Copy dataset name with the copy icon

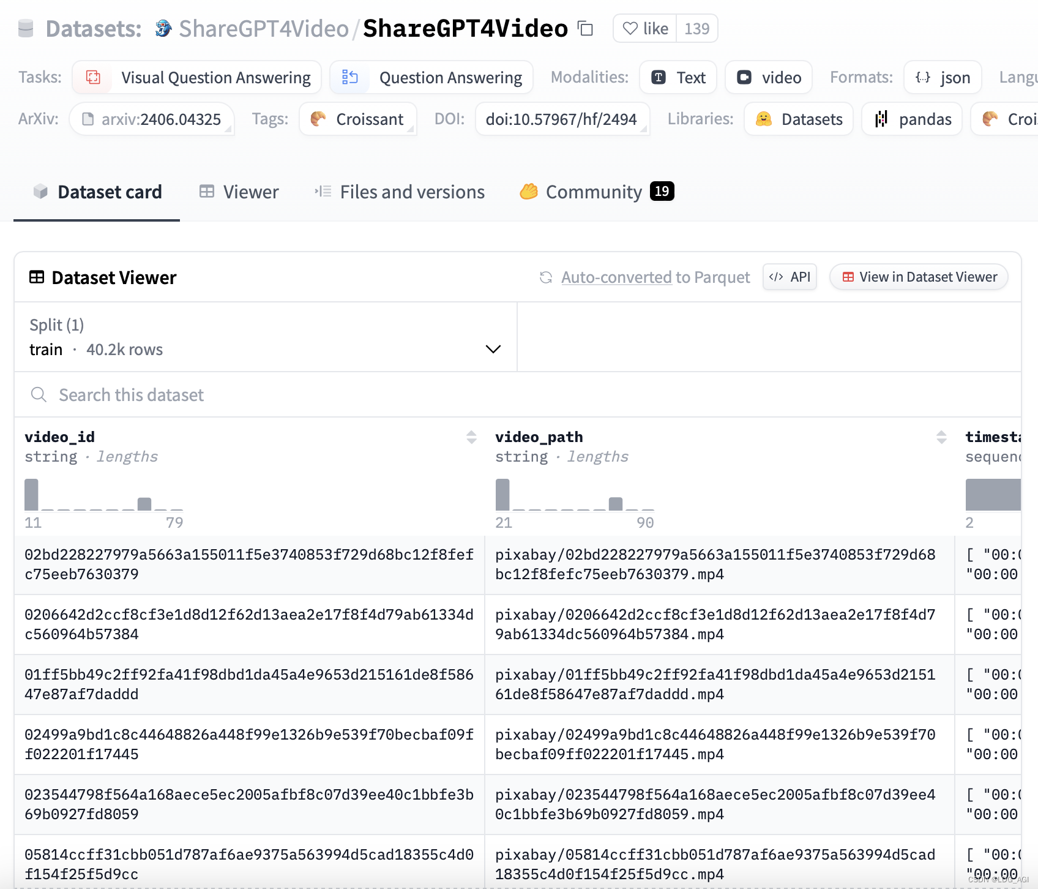586,29
